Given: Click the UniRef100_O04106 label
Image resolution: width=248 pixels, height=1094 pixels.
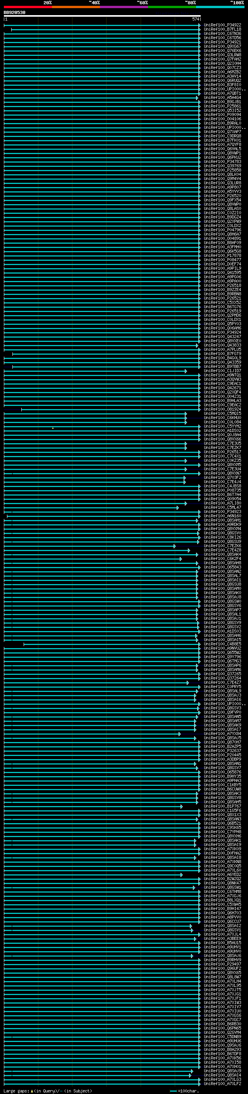Looking at the screenshot, I should (x=222, y=120).
